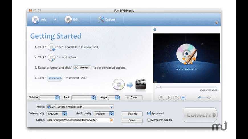Open the Audio track dropdown
Viewport: 248px width, 139px height.
point(84,98)
